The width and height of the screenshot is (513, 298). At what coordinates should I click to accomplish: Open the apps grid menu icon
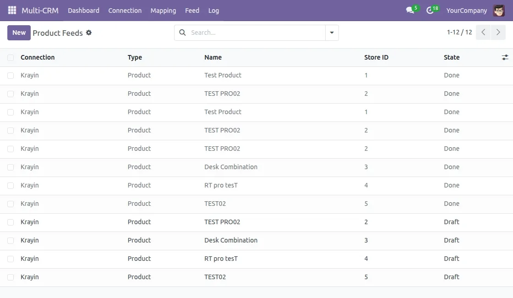(11, 10)
